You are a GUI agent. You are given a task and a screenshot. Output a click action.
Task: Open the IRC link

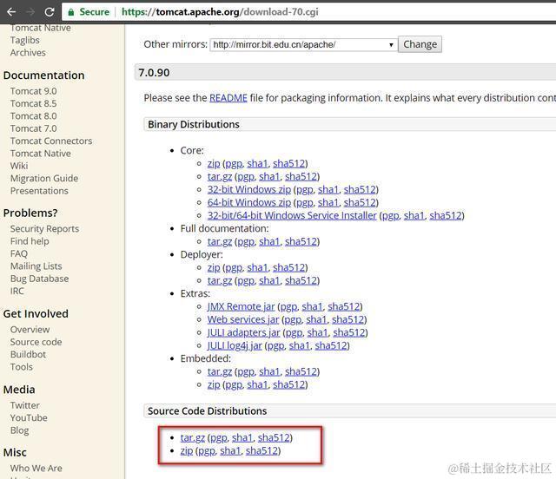tap(17, 291)
